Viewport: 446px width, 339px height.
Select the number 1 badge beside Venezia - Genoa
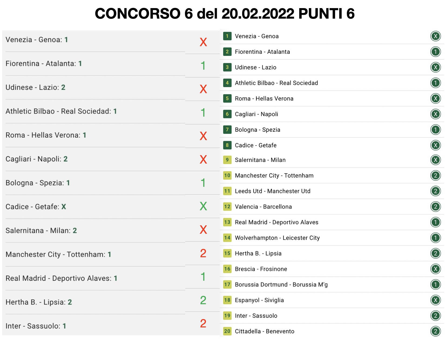pyautogui.click(x=227, y=36)
